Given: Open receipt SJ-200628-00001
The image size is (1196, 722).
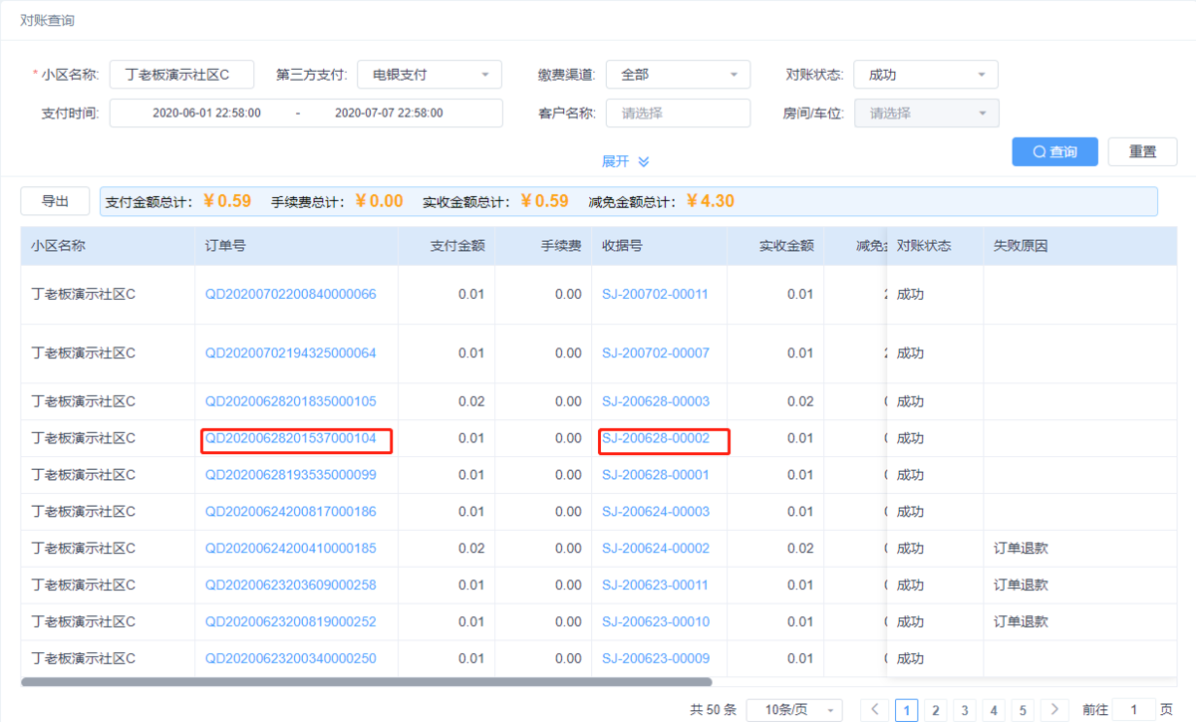Looking at the screenshot, I should tap(656, 475).
